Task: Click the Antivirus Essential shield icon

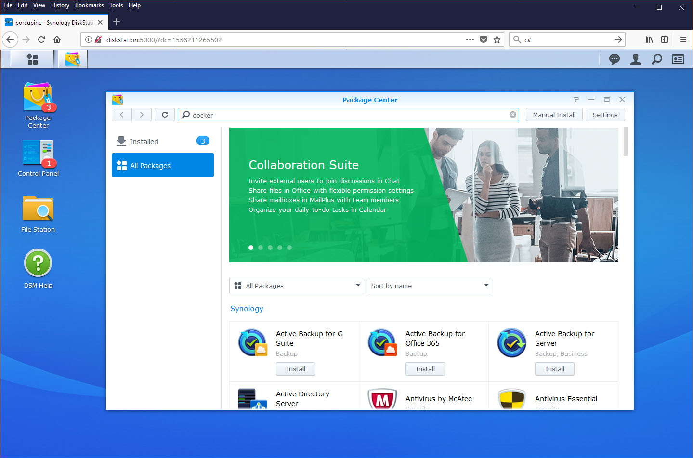Action: coord(512,399)
